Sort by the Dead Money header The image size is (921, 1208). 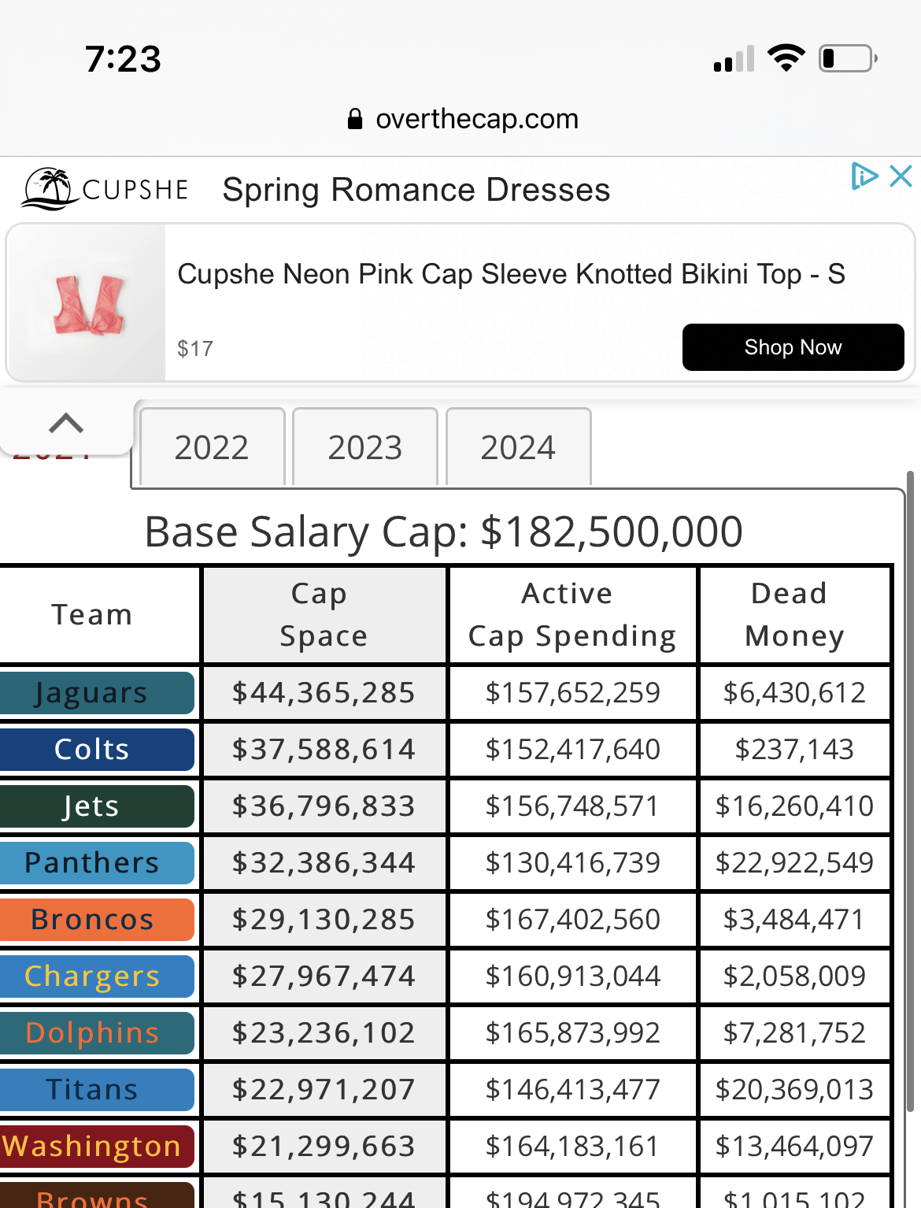[x=794, y=614]
